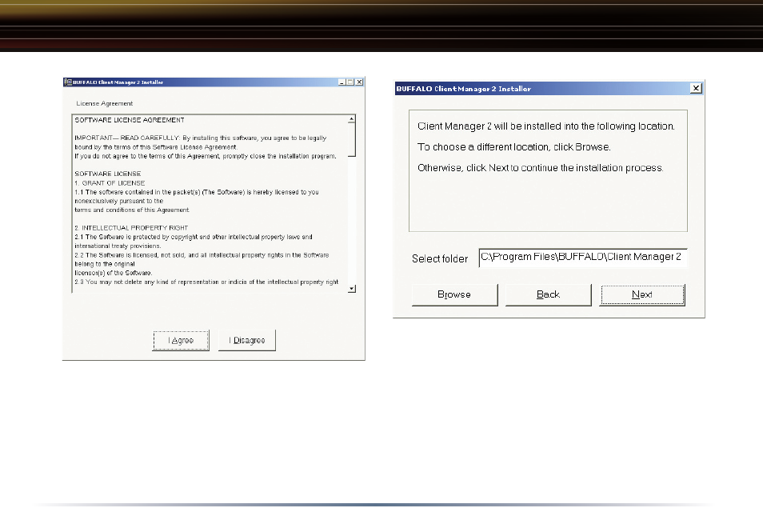Click Browse to choose install folder
The width and height of the screenshot is (763, 528).
click(x=454, y=295)
